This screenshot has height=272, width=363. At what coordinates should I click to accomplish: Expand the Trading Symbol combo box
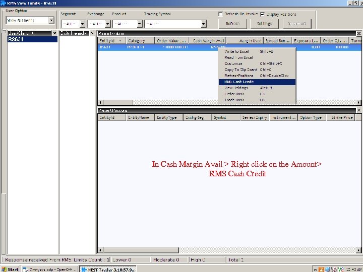pyautogui.click(x=204, y=24)
